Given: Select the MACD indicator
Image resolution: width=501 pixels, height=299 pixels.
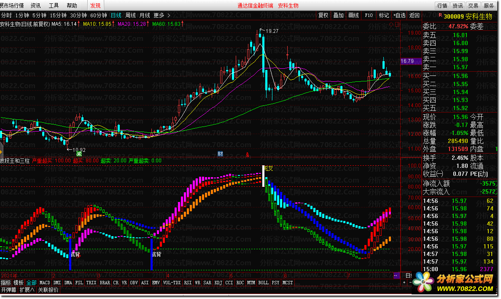Looking at the screenshot, I should (x=45, y=283).
